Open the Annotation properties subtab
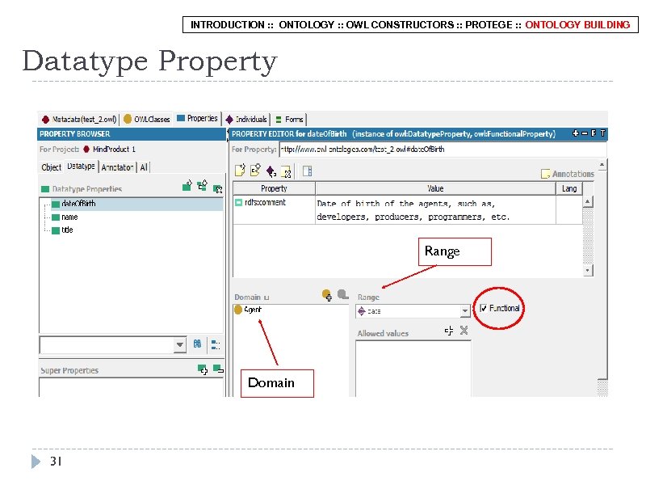The image size is (646, 485). tap(117, 167)
